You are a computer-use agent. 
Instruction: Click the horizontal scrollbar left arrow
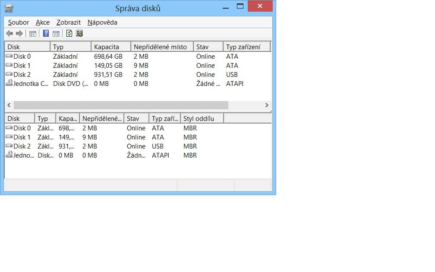click(9, 105)
